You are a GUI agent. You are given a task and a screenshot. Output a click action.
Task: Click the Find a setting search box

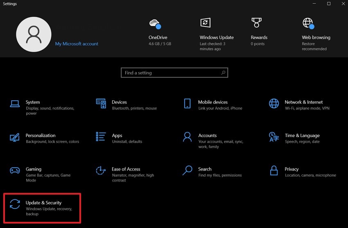pyautogui.click(x=172, y=73)
